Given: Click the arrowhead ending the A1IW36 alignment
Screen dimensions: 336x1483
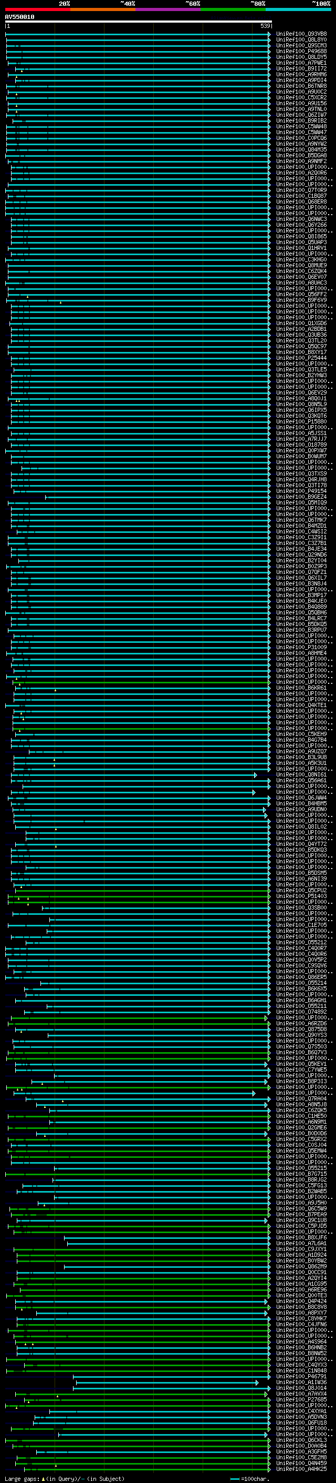Looking at the screenshot, I should coord(257,1382).
